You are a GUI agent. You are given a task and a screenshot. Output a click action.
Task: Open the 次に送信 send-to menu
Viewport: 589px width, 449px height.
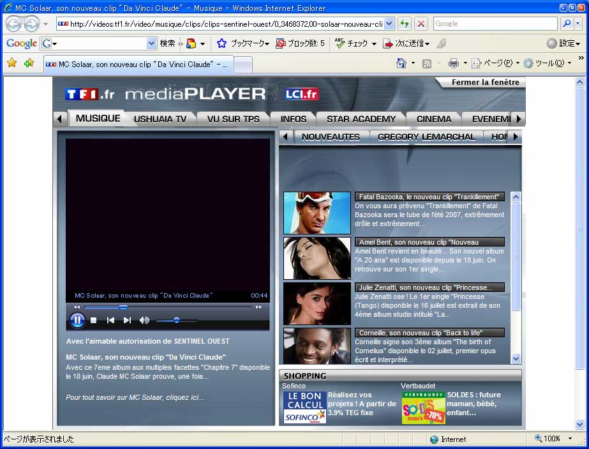[406, 43]
